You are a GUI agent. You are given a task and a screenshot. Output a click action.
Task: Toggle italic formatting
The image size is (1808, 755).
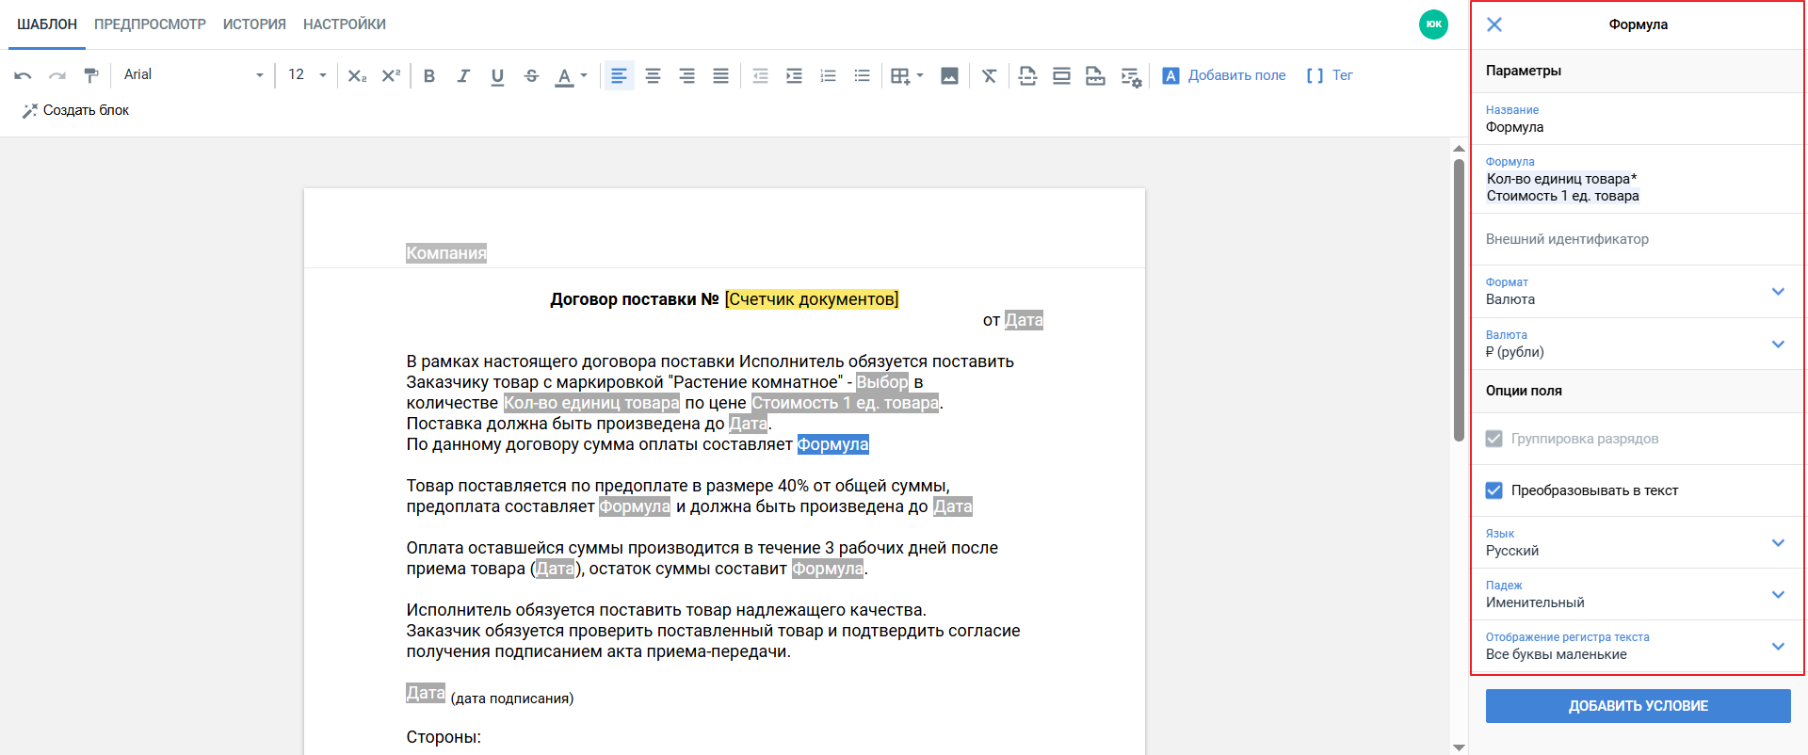463,75
